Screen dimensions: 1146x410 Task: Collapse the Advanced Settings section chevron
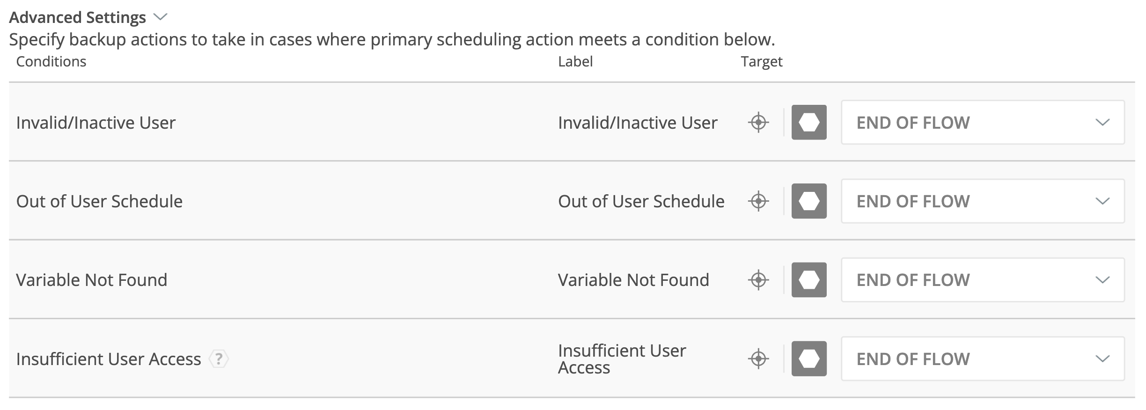pos(161,17)
